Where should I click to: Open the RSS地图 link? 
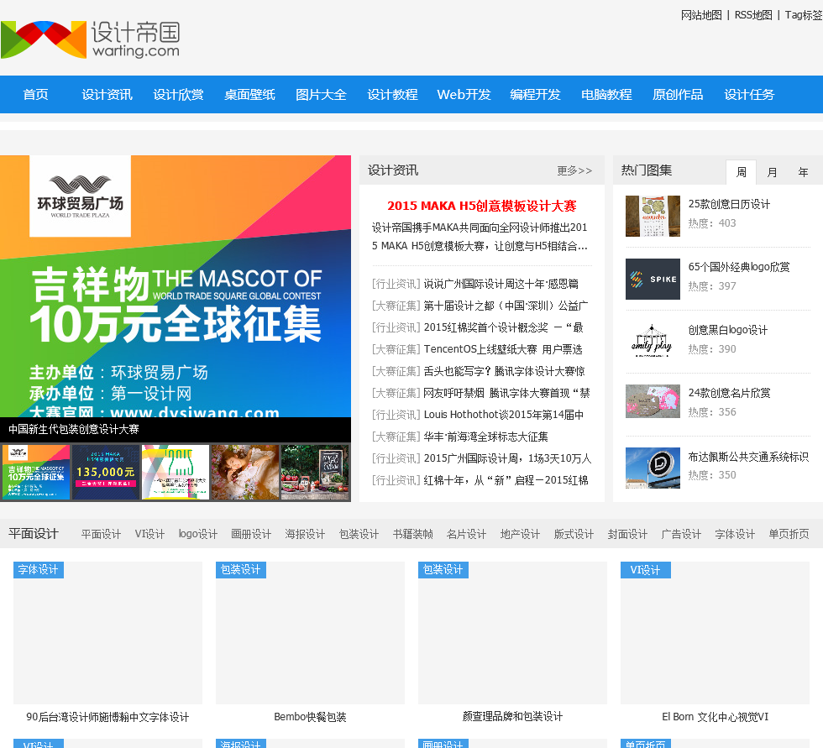pyautogui.click(x=753, y=15)
